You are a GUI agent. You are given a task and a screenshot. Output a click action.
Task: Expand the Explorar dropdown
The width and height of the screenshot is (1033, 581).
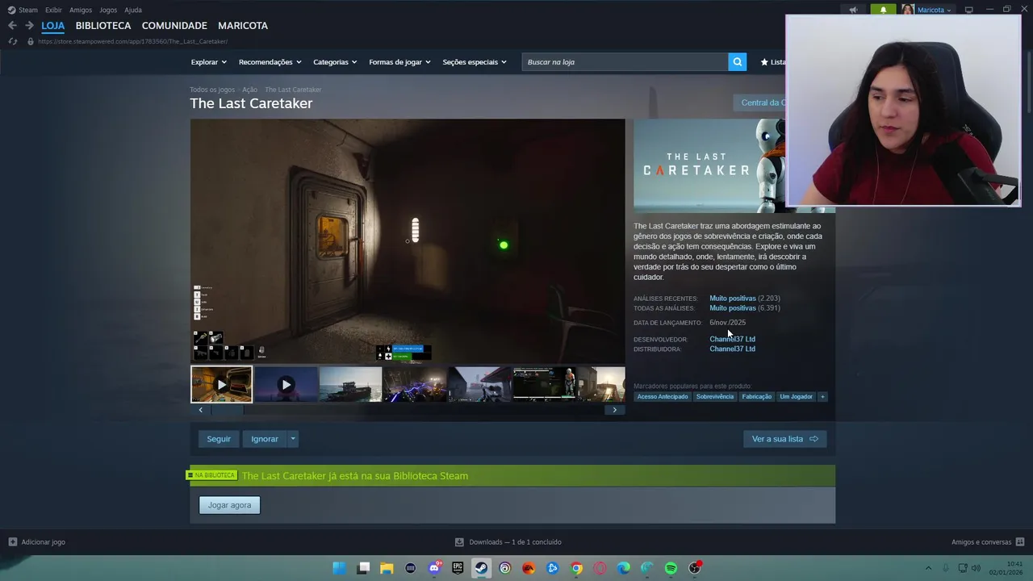(x=209, y=62)
